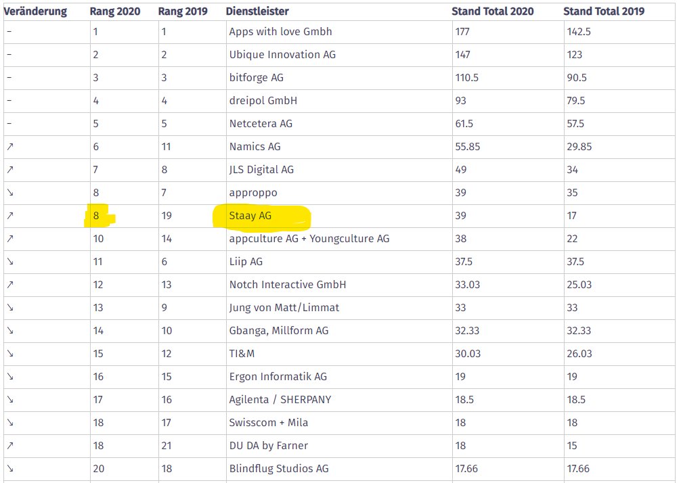Select the 'bitforge AG' cell

tap(339, 78)
